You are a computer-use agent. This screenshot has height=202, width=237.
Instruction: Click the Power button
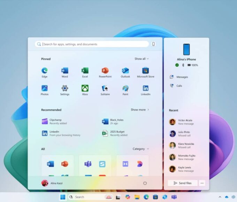pos(145,183)
